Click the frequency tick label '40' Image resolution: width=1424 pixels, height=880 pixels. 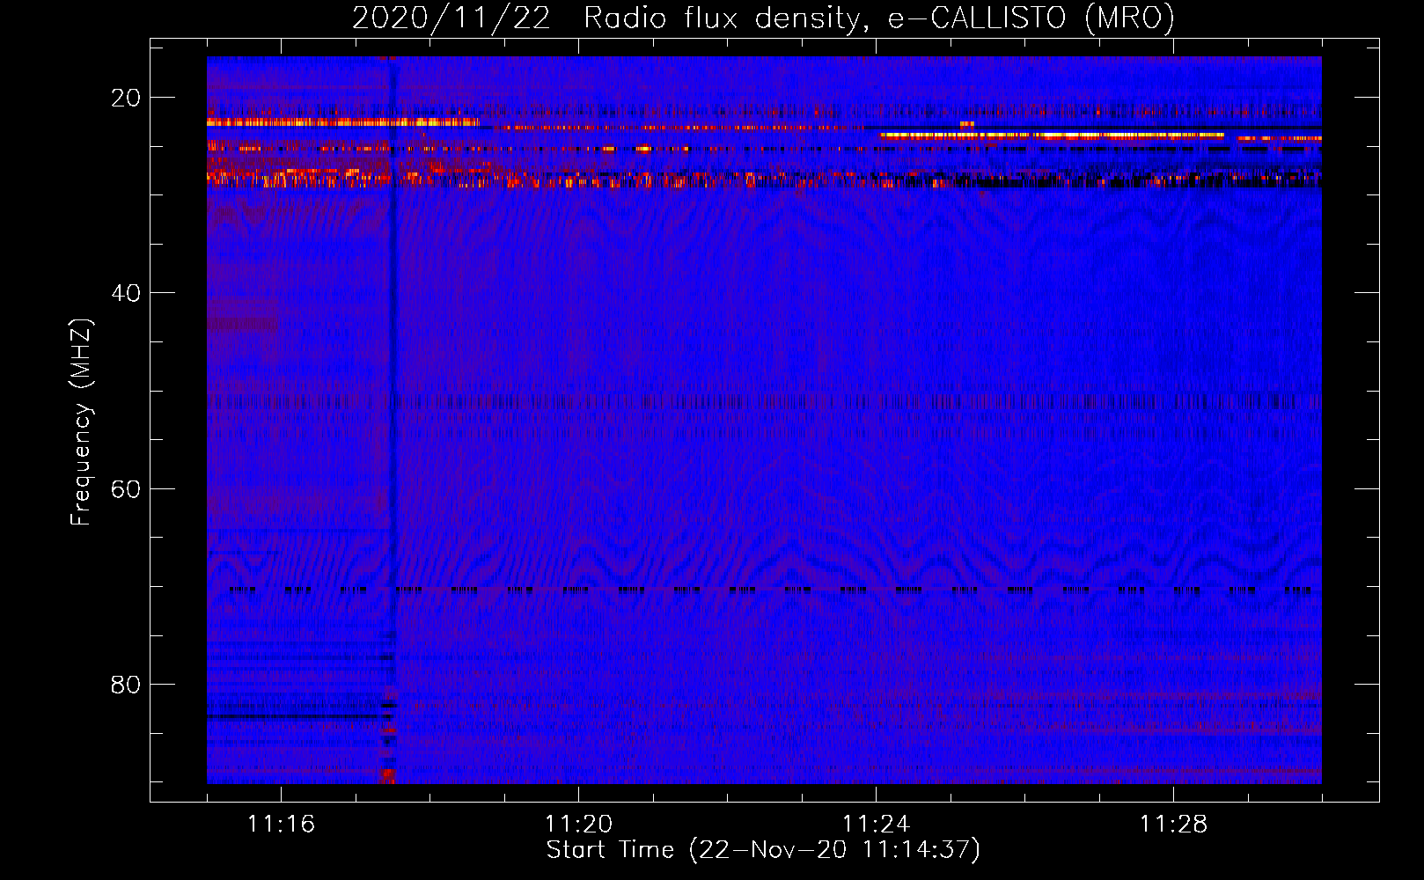point(127,293)
